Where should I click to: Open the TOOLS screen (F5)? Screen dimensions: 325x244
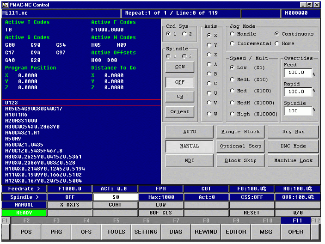coord(116,232)
